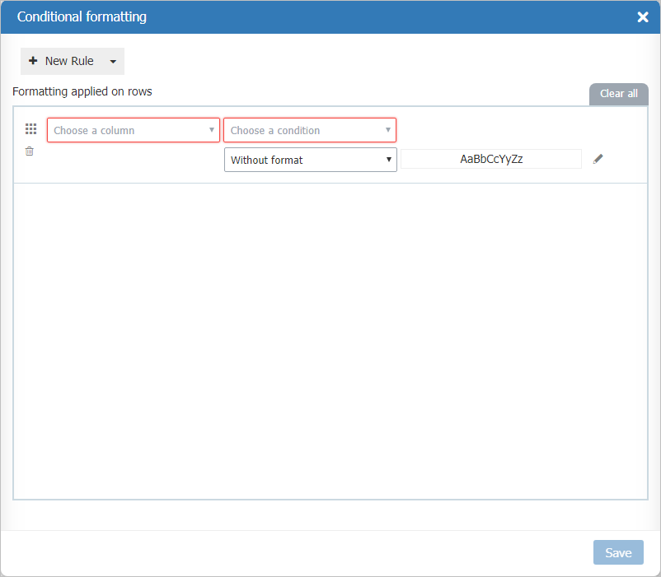The image size is (661, 577).
Task: Open the Choose a column dropdown
Action: pos(128,130)
